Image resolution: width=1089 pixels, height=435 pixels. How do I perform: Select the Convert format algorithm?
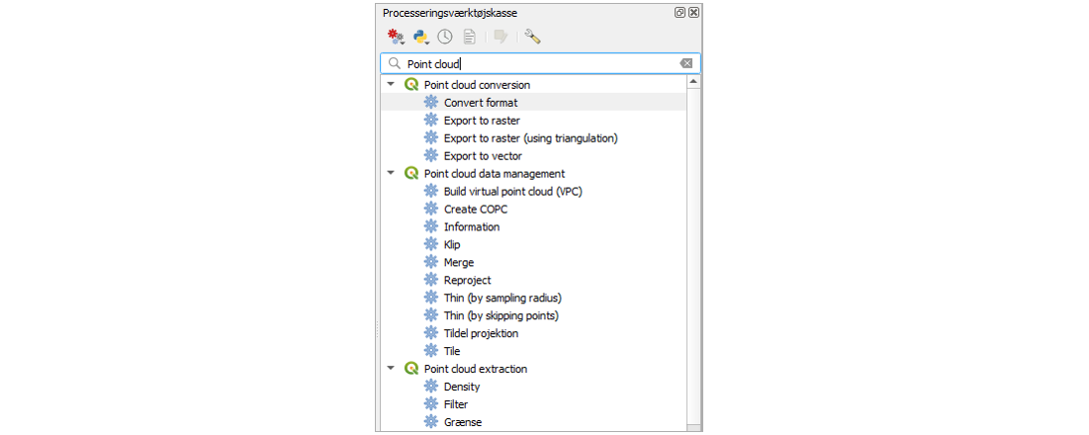tap(480, 103)
